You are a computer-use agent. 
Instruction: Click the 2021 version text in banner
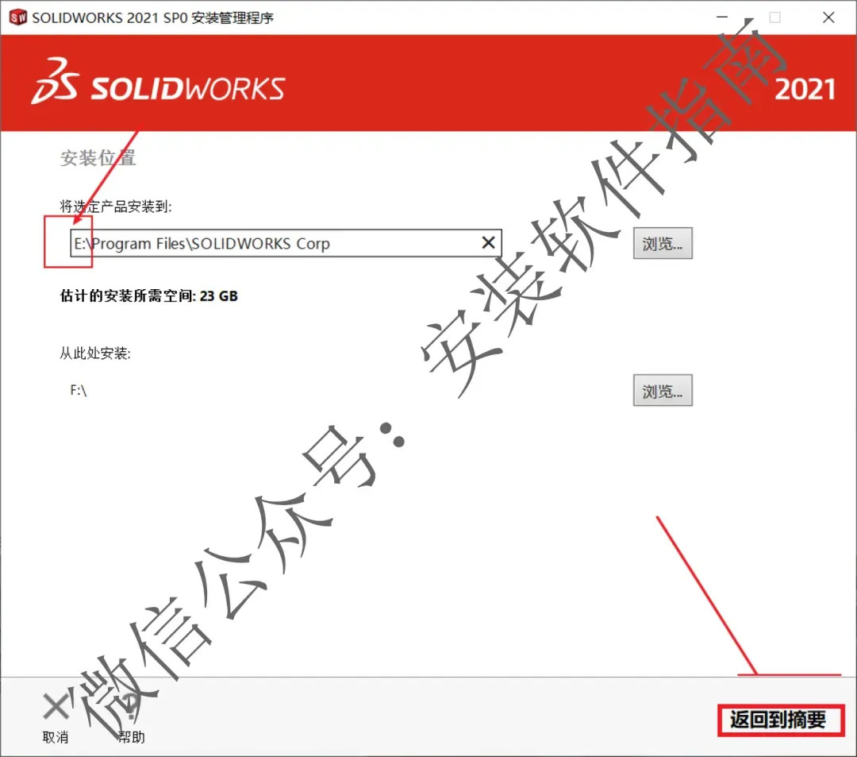[x=805, y=89]
